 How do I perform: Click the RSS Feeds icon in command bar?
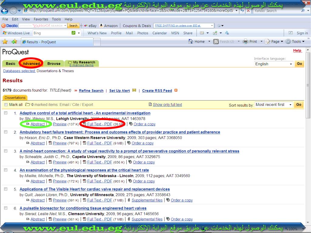216,41
